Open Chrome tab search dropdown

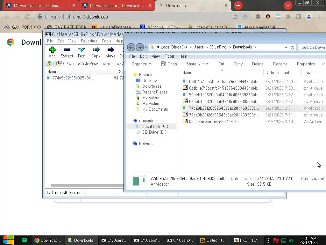pyautogui.click(x=288, y=6)
